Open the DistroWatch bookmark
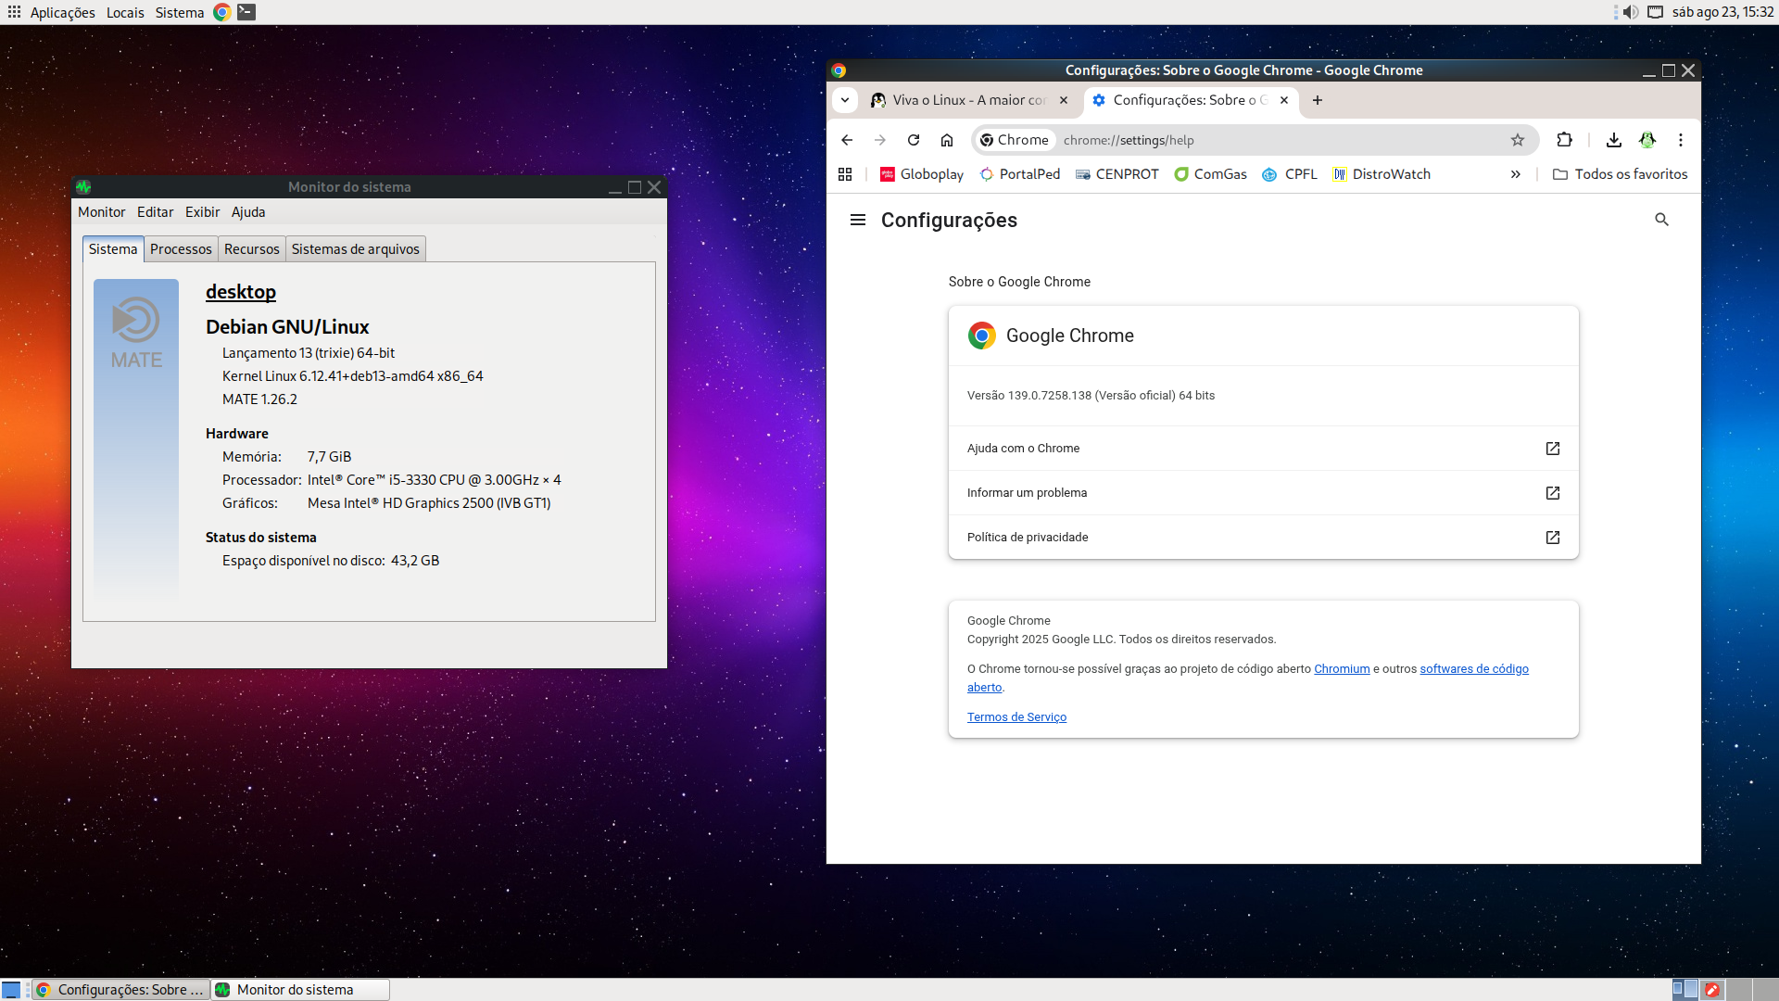 [x=1382, y=174]
